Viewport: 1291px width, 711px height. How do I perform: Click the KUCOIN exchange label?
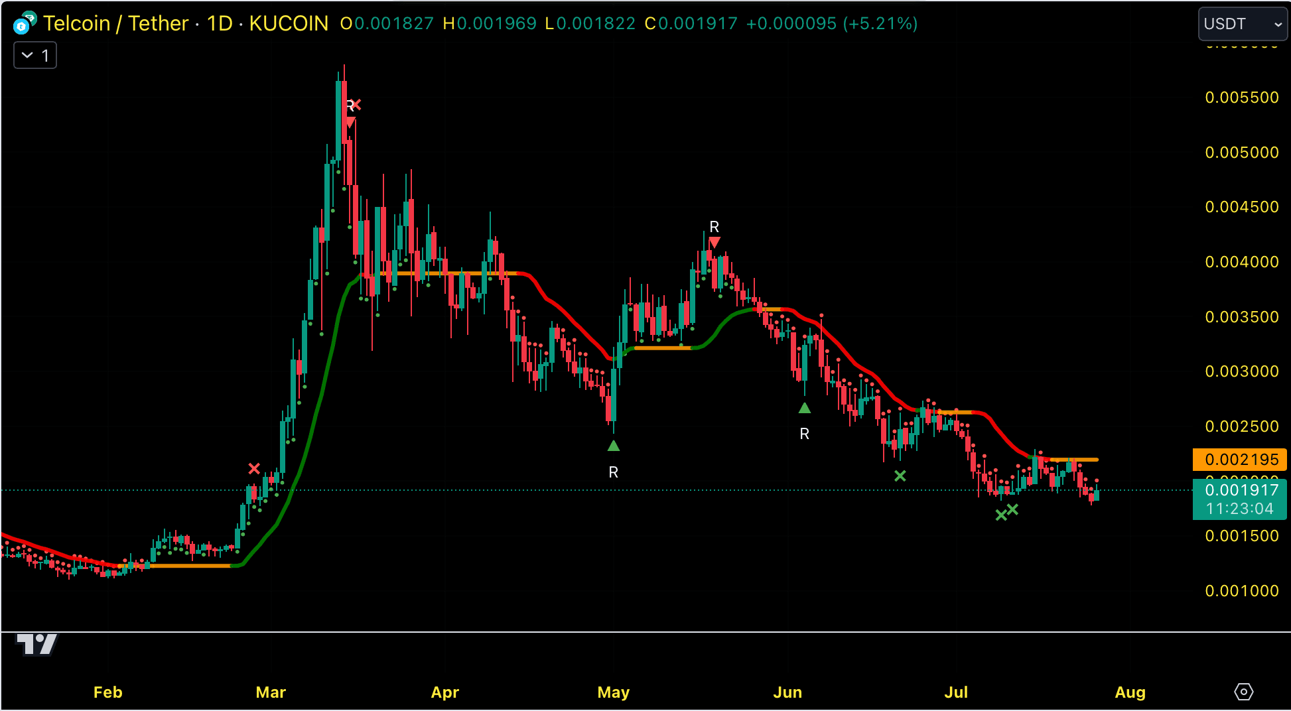289,23
